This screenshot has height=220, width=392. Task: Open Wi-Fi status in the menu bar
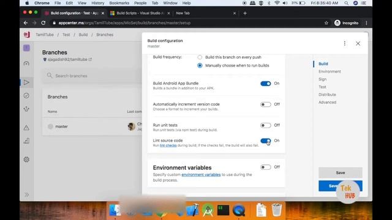pyautogui.click(x=277, y=3)
